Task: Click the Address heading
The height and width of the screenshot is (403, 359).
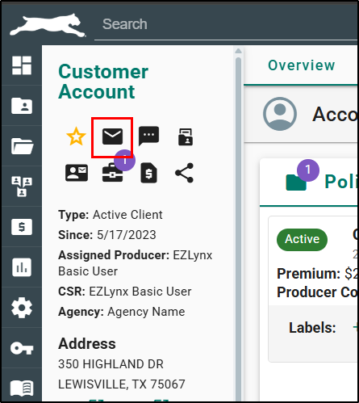Action: coord(87,344)
